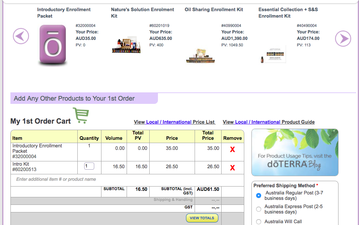Click the Preferred Shipping Method label
The height and width of the screenshot is (225, 359).
[x=284, y=186]
